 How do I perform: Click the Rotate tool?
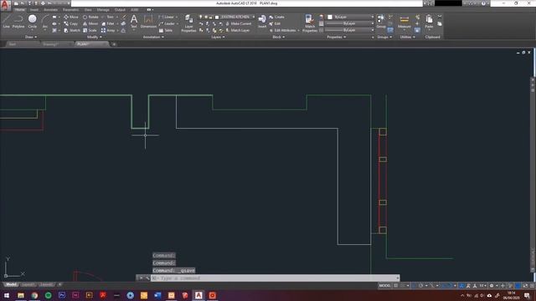pos(90,17)
